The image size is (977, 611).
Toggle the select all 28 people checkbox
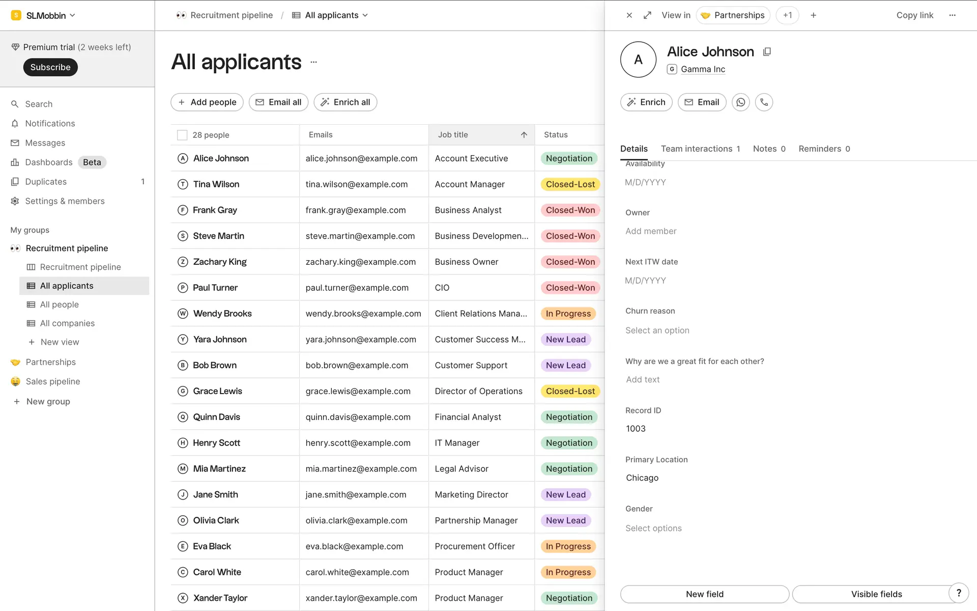182,135
